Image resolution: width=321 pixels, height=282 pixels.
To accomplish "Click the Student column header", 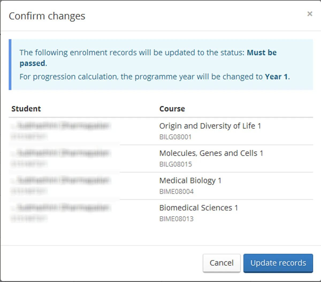I will [x=26, y=109].
